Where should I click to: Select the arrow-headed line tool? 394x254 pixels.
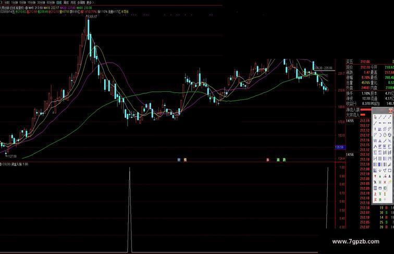coord(390,117)
